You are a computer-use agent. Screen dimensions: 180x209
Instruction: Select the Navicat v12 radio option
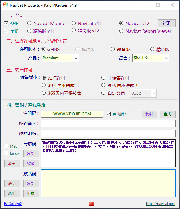(121, 23)
